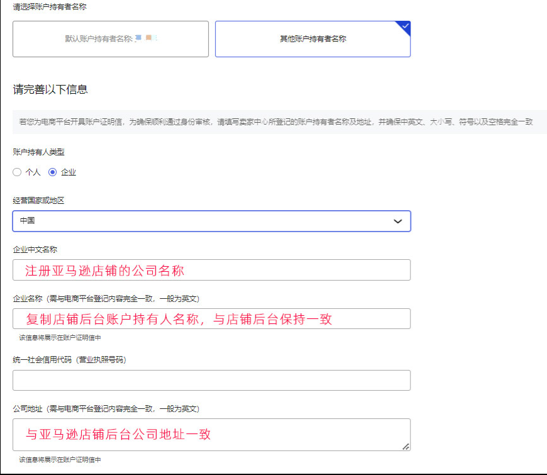
Task: Click the 账户持有人类型 label
Action: [39, 152]
